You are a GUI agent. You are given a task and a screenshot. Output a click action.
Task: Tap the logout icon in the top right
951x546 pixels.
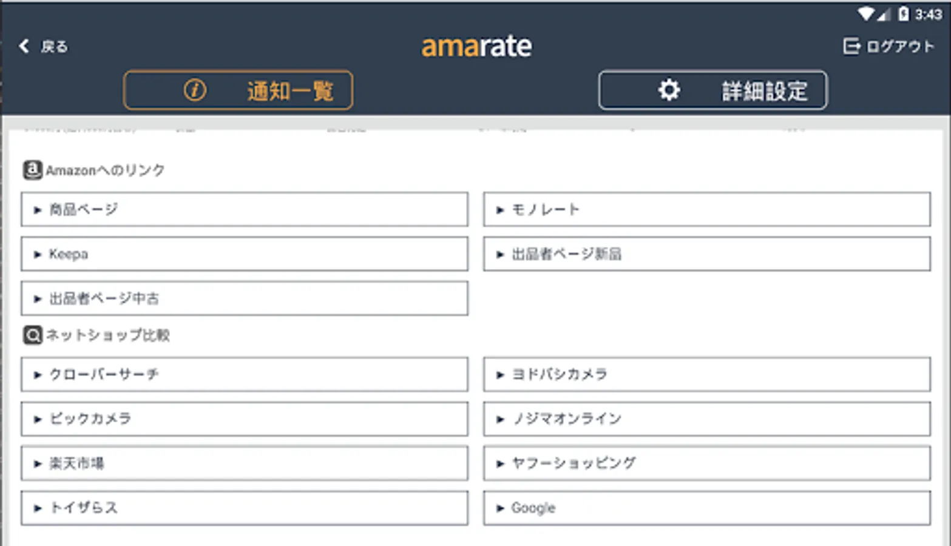852,45
